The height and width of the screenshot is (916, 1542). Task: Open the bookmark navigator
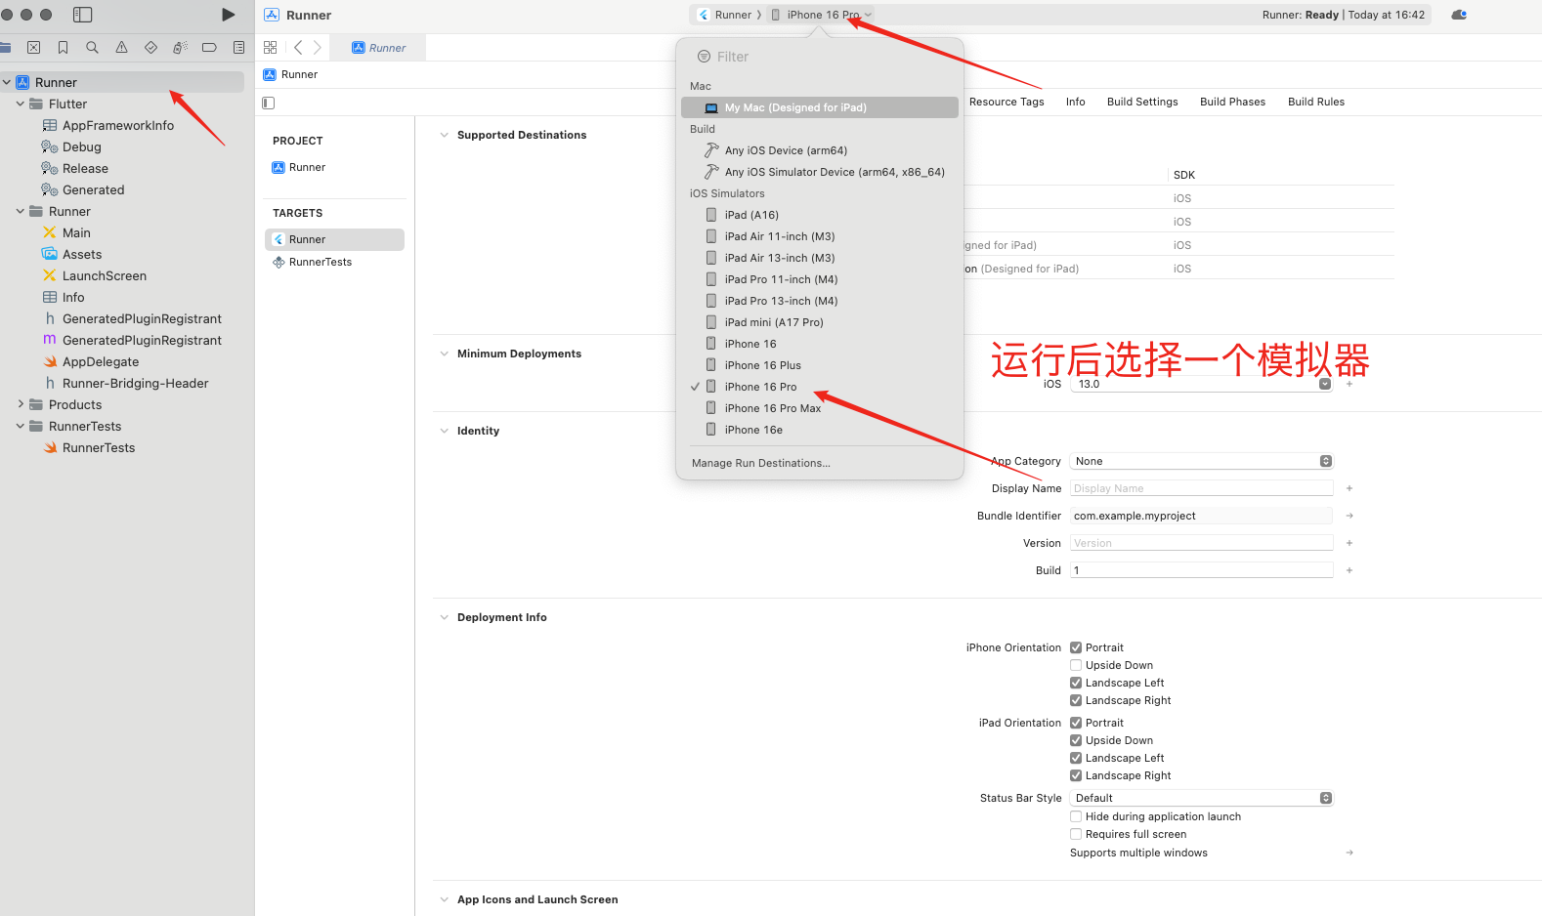64,47
